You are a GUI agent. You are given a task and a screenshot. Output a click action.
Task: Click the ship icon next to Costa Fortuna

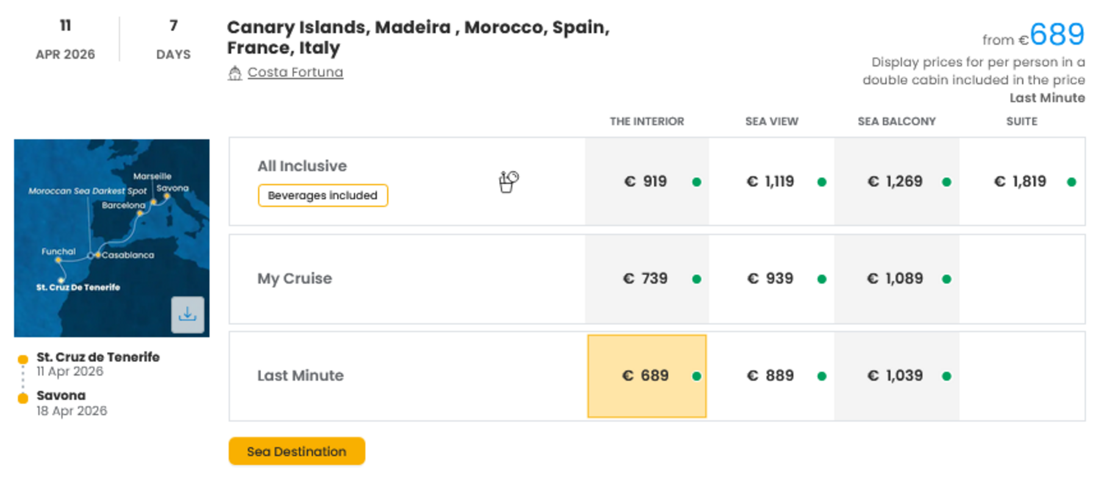235,72
